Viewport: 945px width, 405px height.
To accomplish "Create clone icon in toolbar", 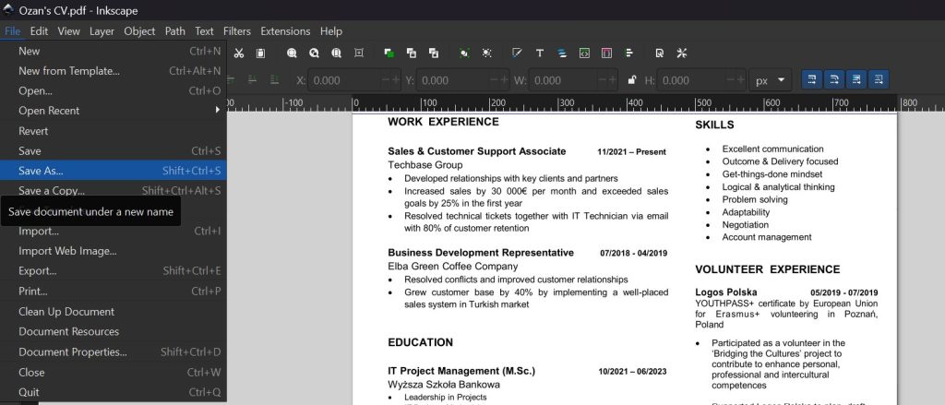I will (412, 53).
